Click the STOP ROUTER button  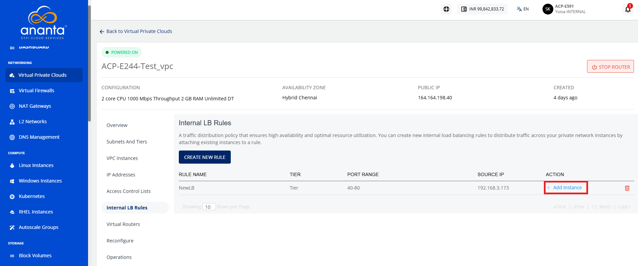click(x=610, y=67)
